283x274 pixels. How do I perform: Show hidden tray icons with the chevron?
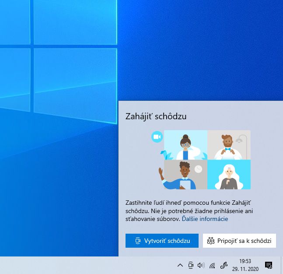(180, 265)
